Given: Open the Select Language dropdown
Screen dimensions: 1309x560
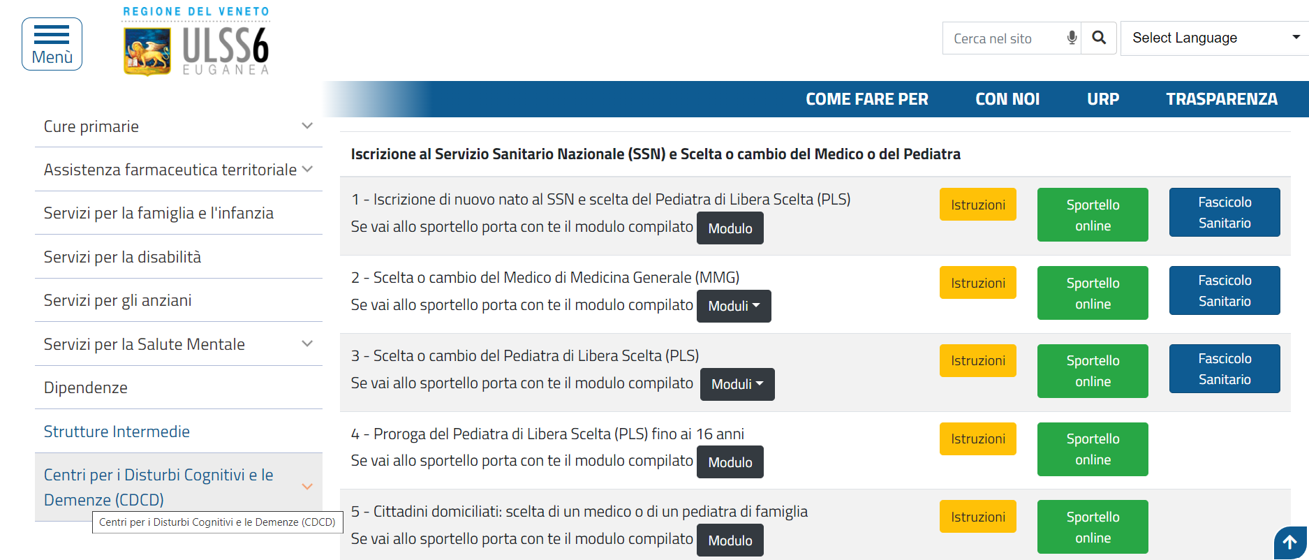Looking at the screenshot, I should [1215, 38].
